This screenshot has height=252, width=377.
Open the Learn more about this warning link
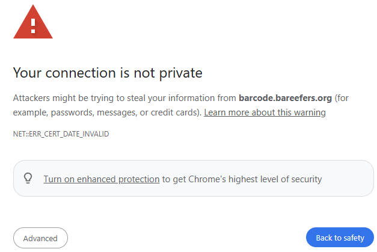(265, 112)
